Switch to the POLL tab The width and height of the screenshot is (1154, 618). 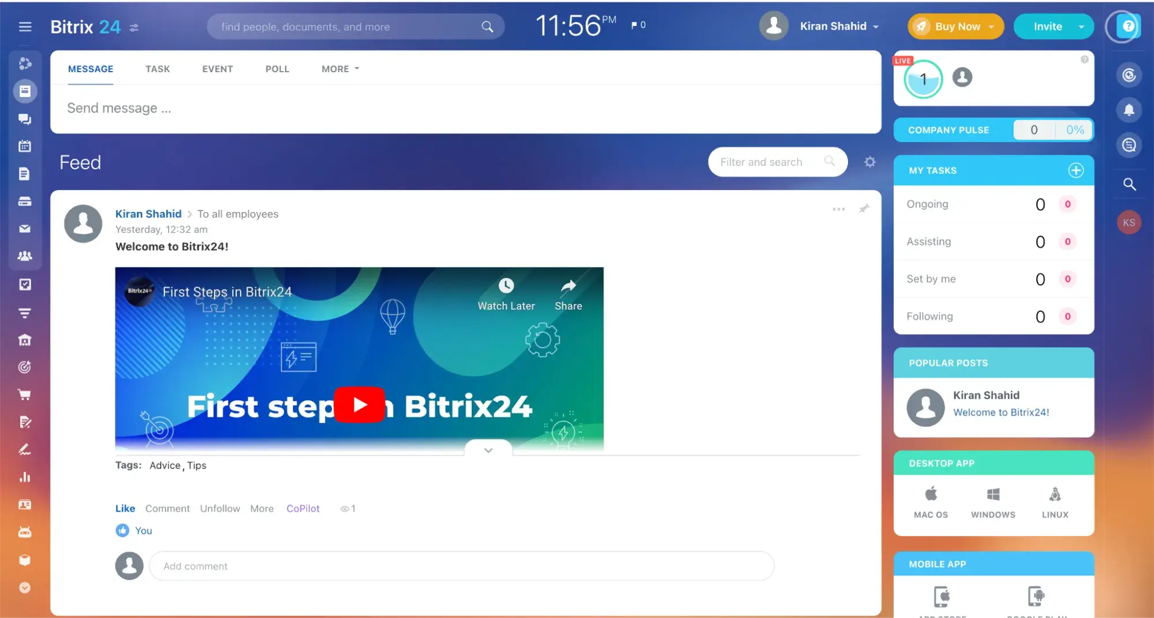[278, 69]
